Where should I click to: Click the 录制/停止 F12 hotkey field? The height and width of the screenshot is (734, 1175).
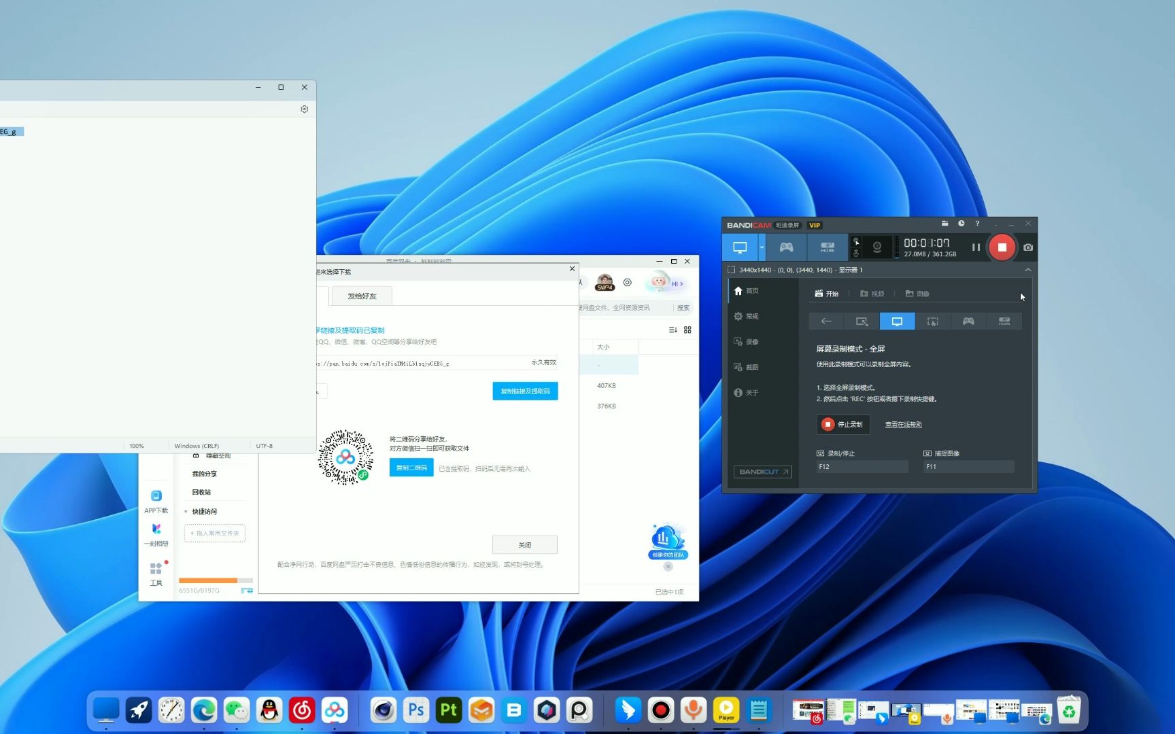[862, 467]
